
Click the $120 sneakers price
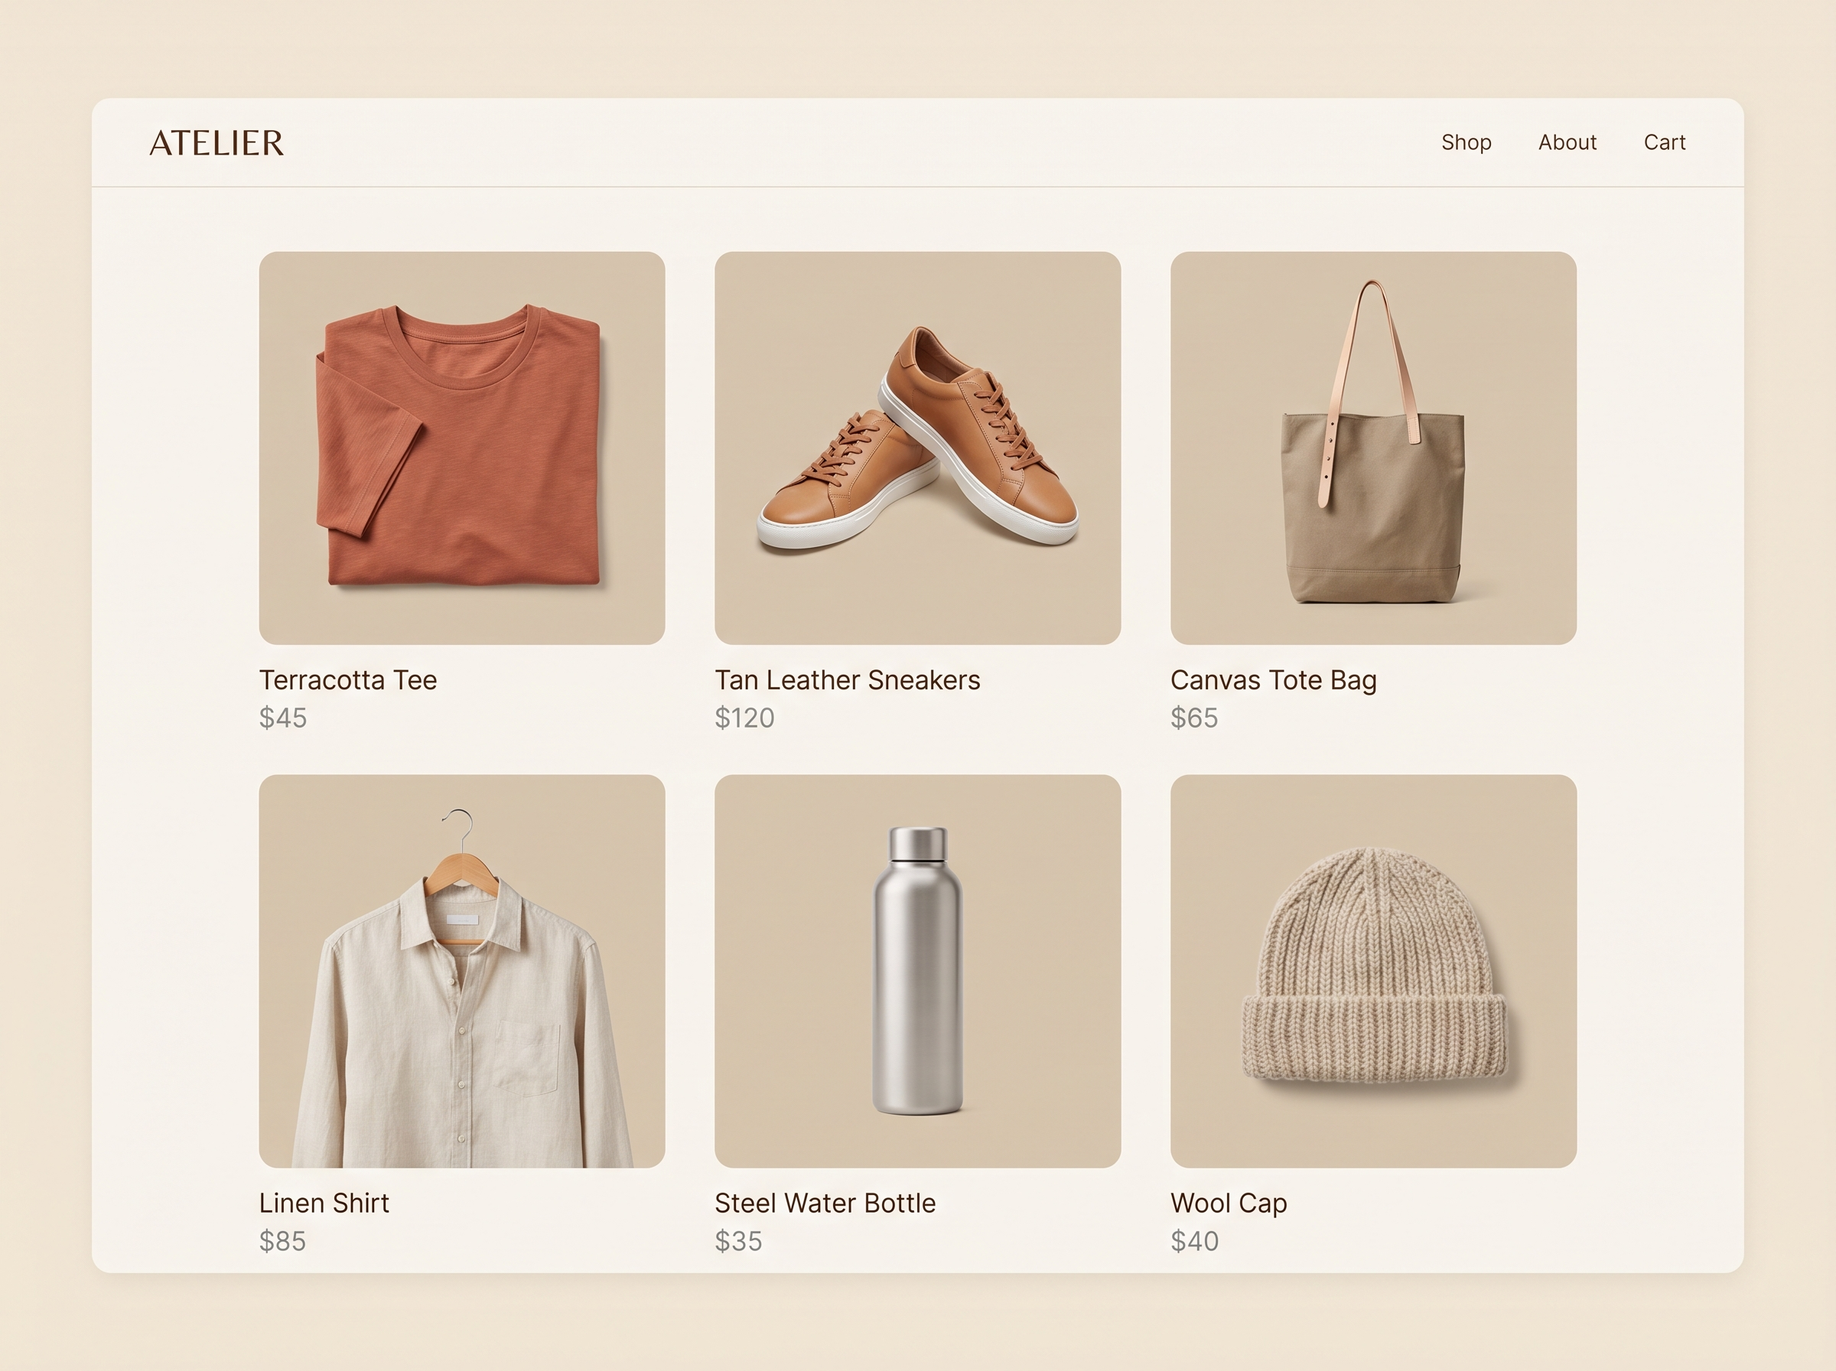pyautogui.click(x=744, y=718)
